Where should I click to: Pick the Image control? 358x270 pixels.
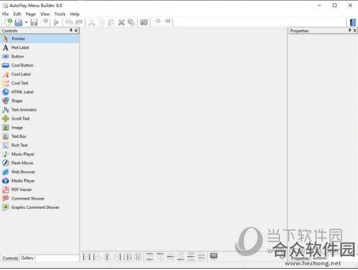tap(40, 128)
